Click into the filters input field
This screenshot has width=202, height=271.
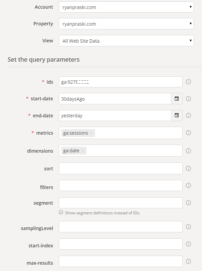point(121,185)
